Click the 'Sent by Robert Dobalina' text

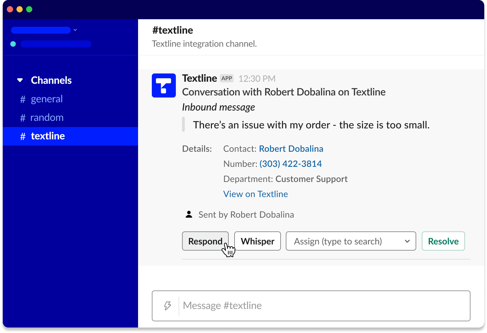click(246, 215)
